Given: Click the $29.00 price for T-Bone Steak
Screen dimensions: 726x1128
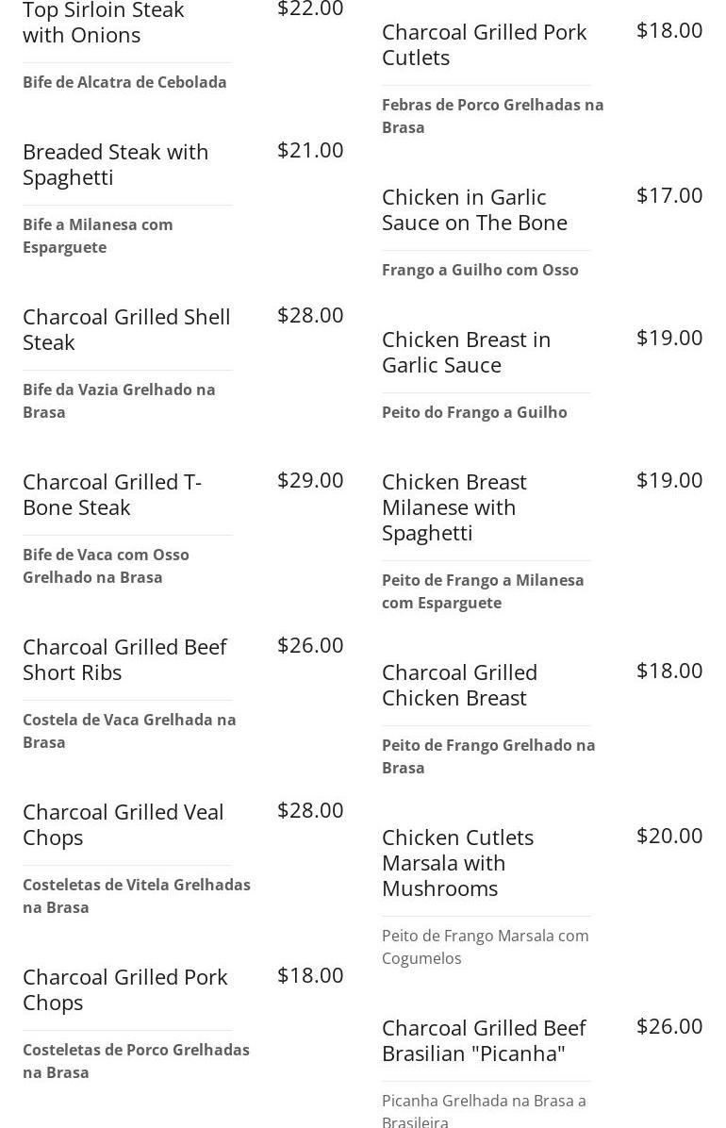Looking at the screenshot, I should click(x=310, y=480).
